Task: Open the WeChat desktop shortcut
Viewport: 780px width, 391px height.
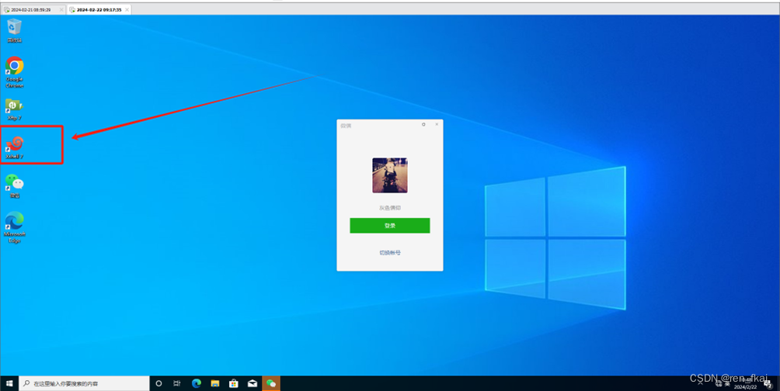Action: (x=15, y=186)
